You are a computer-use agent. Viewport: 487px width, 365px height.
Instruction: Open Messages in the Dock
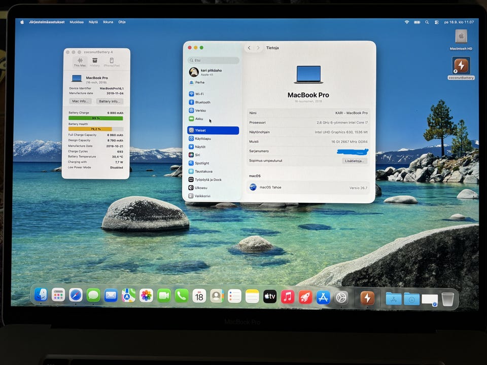click(x=93, y=296)
